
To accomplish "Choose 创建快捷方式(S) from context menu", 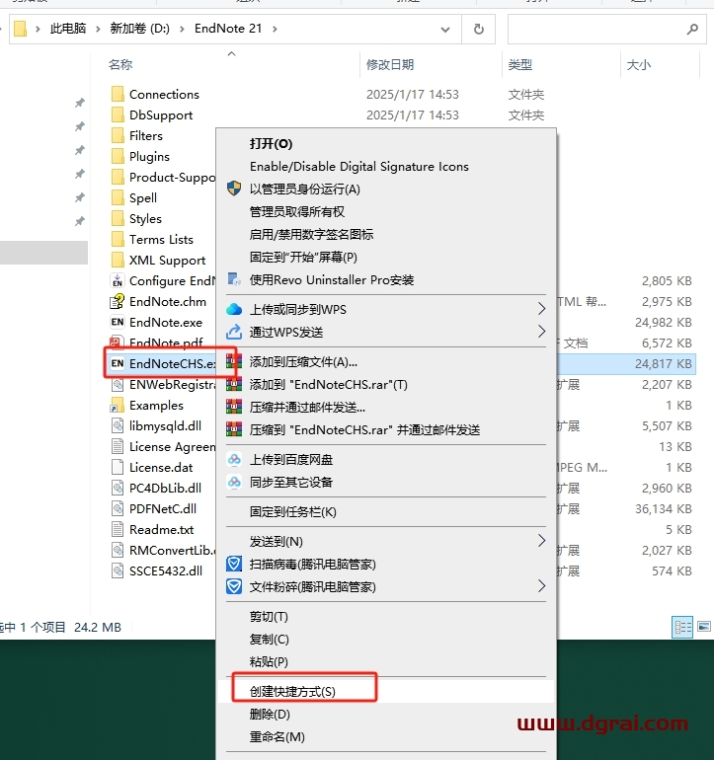I will click(x=292, y=691).
